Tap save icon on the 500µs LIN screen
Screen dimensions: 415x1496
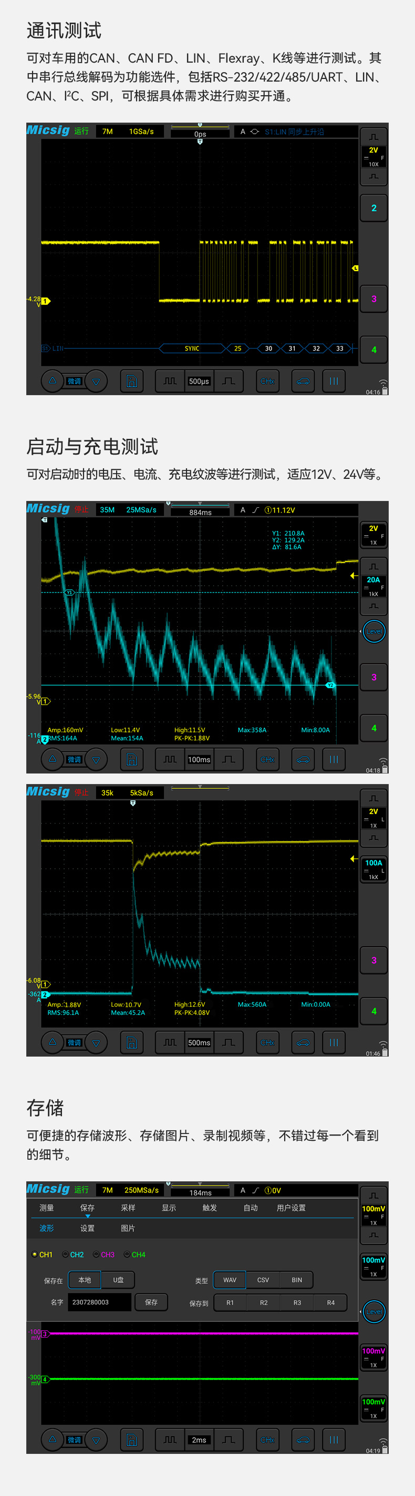[131, 381]
